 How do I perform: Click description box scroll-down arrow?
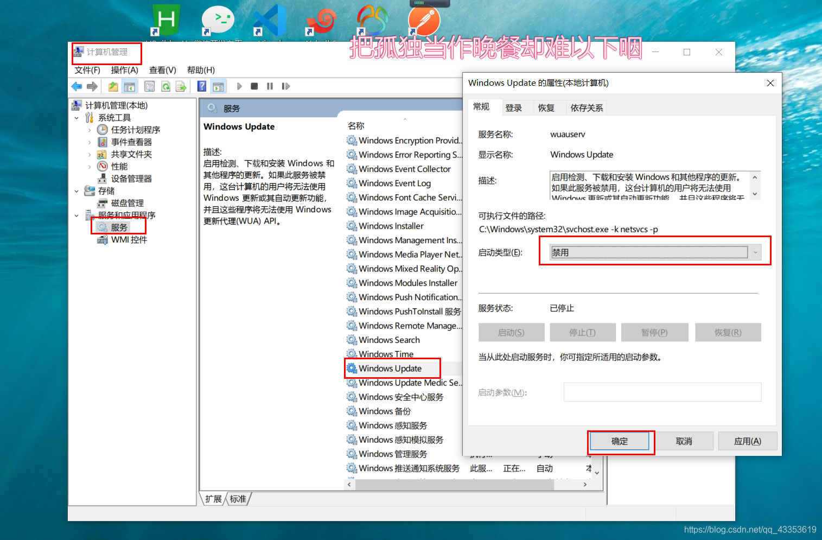pos(755,194)
